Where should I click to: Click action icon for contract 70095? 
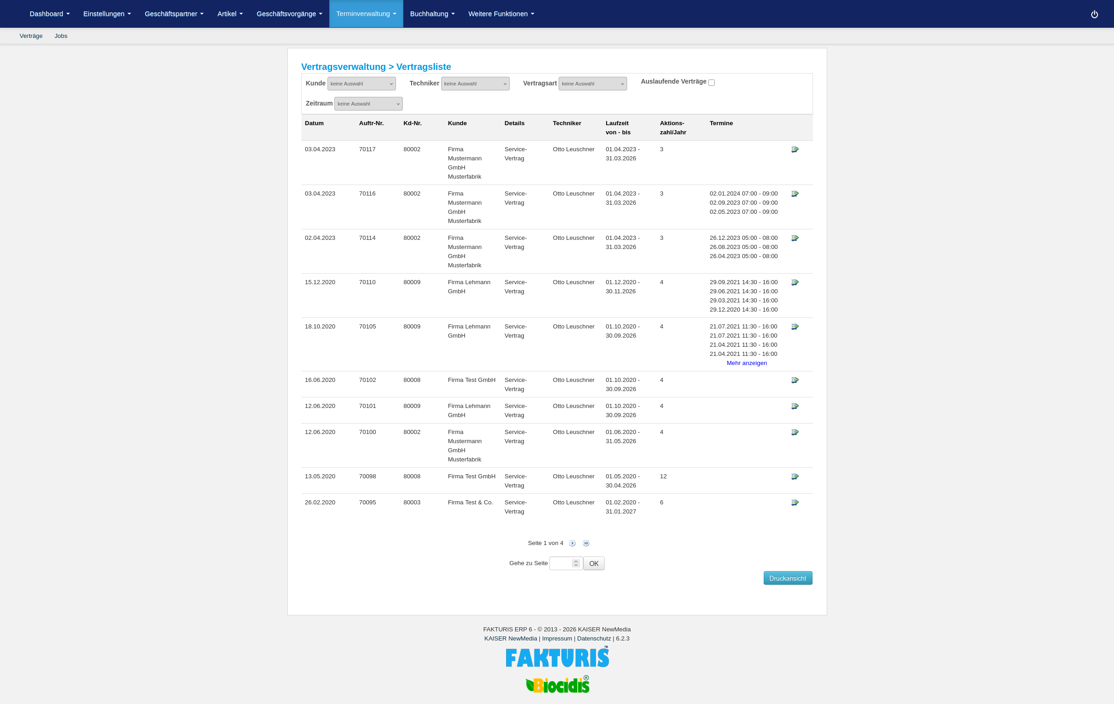[x=795, y=503]
